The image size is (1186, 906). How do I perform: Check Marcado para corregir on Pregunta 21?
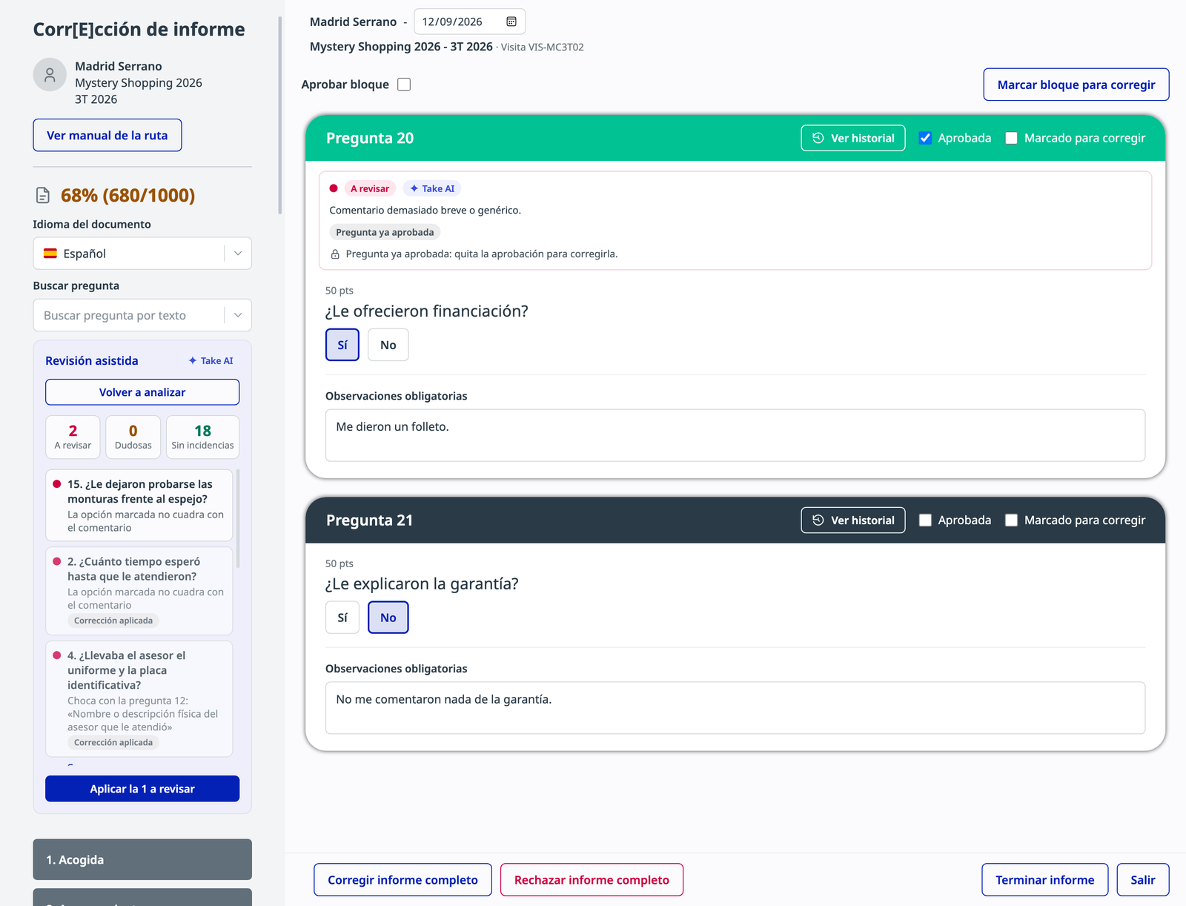coord(1011,520)
